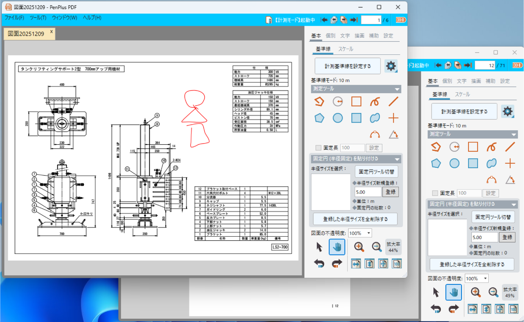Click the zoom in magnifier in front window

(359, 247)
